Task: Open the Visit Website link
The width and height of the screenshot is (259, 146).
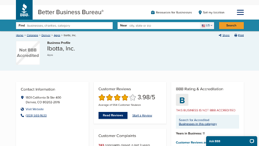Action: (x=35, y=109)
